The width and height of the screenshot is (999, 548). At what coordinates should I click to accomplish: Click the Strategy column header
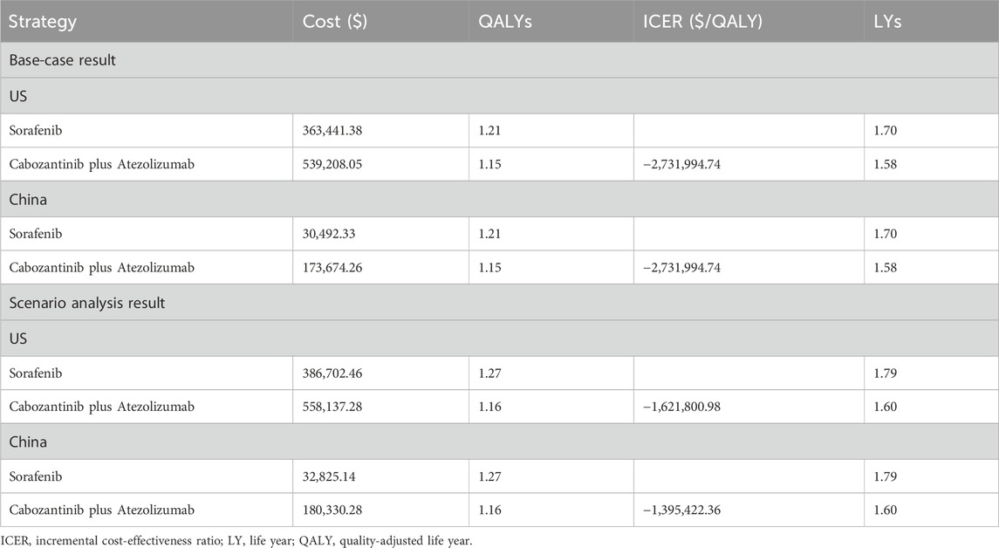[x=43, y=23]
